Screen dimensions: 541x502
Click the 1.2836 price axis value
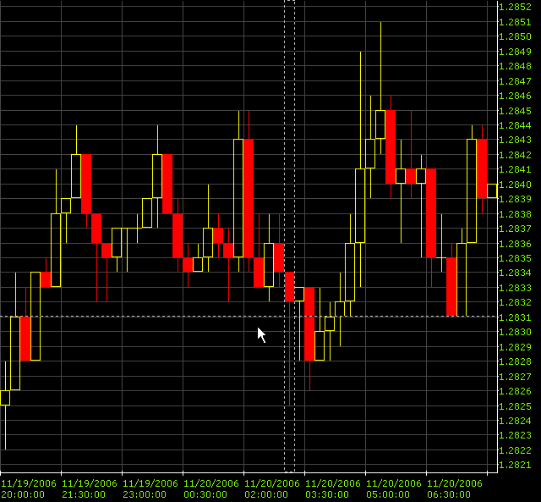pos(515,244)
